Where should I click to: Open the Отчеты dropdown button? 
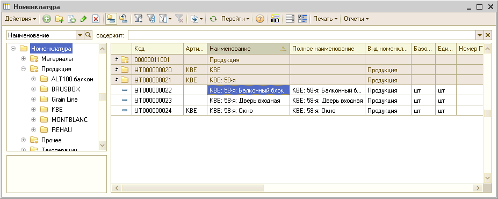(356, 19)
